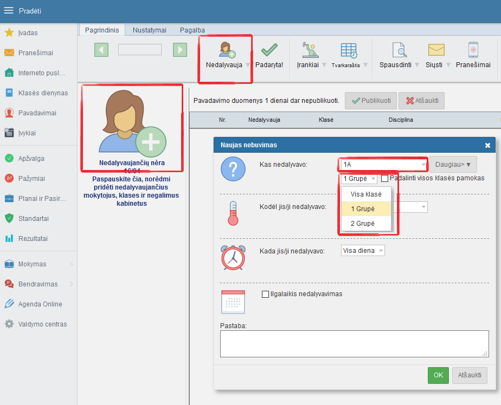501x405 pixels.
Task: Click the Siųsti envelope icon
Action: 436,50
